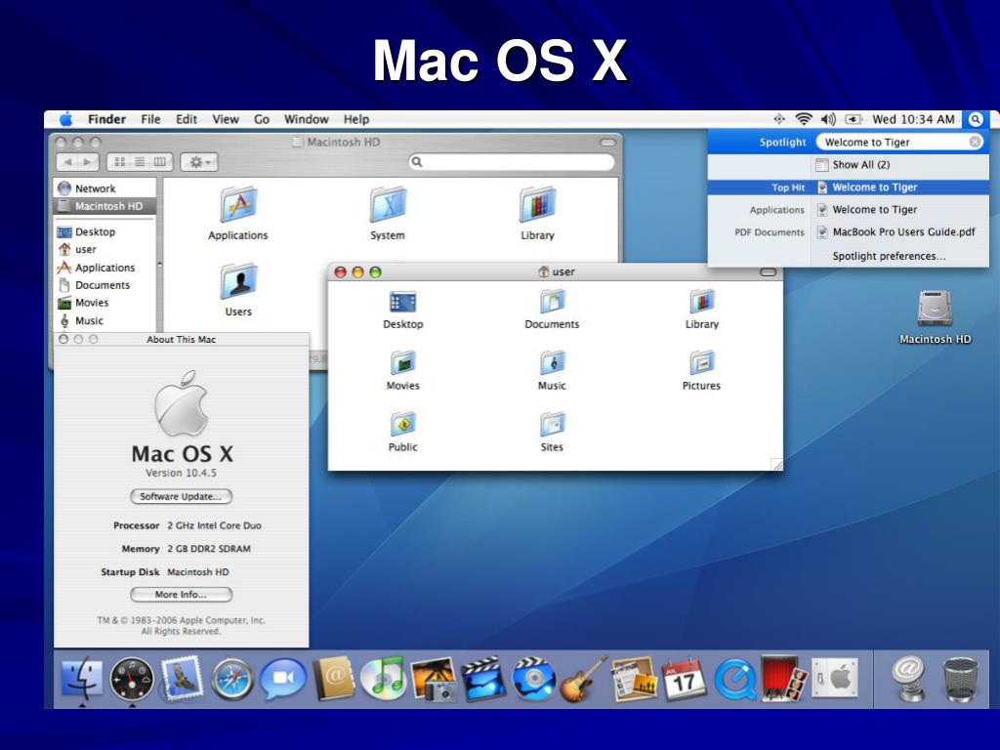Open the Apple menu
The image size is (1000, 750).
pyautogui.click(x=65, y=119)
